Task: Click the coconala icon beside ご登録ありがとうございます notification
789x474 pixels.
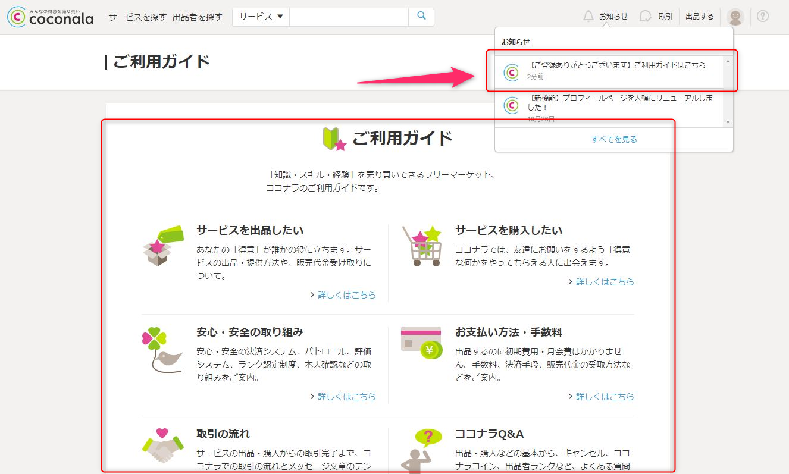Action: [511, 72]
